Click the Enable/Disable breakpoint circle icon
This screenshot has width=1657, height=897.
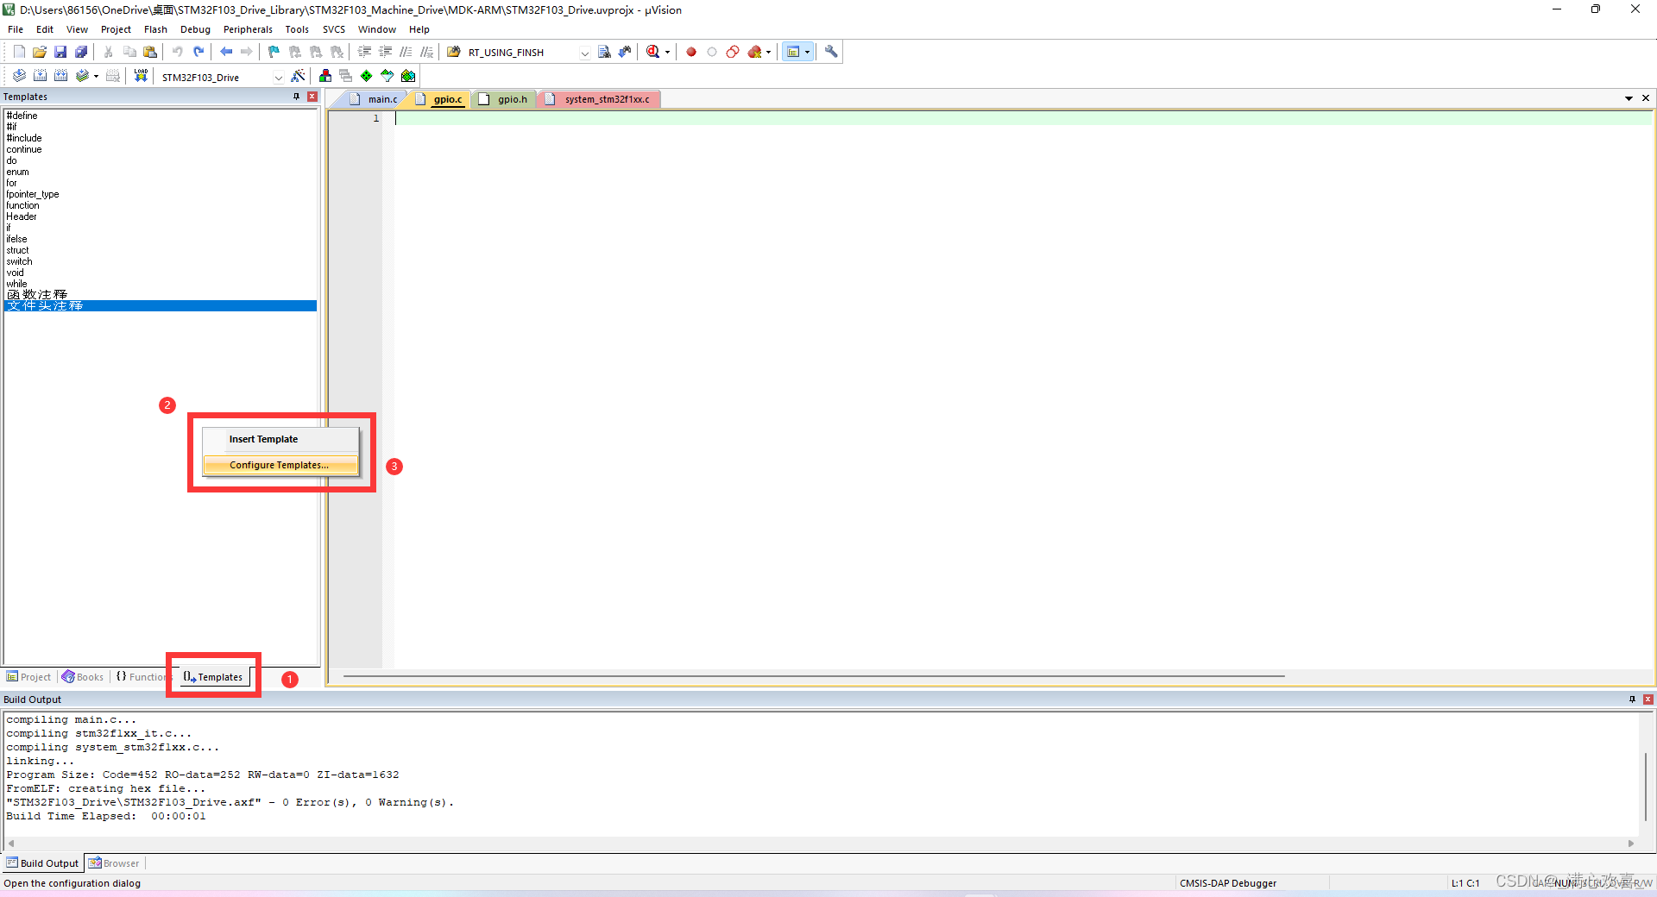point(712,52)
